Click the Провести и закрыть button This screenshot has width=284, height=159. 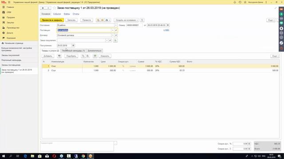click(52, 20)
